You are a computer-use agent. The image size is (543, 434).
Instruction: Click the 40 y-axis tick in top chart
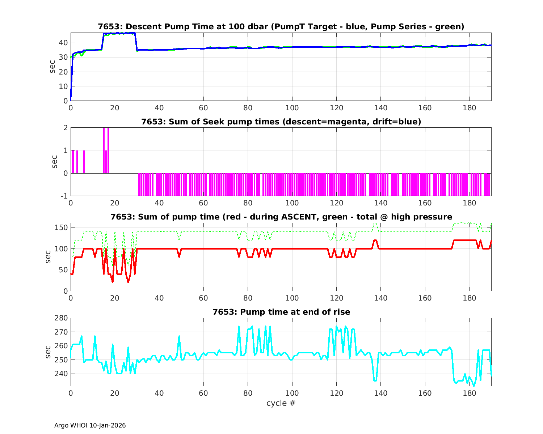[63, 43]
